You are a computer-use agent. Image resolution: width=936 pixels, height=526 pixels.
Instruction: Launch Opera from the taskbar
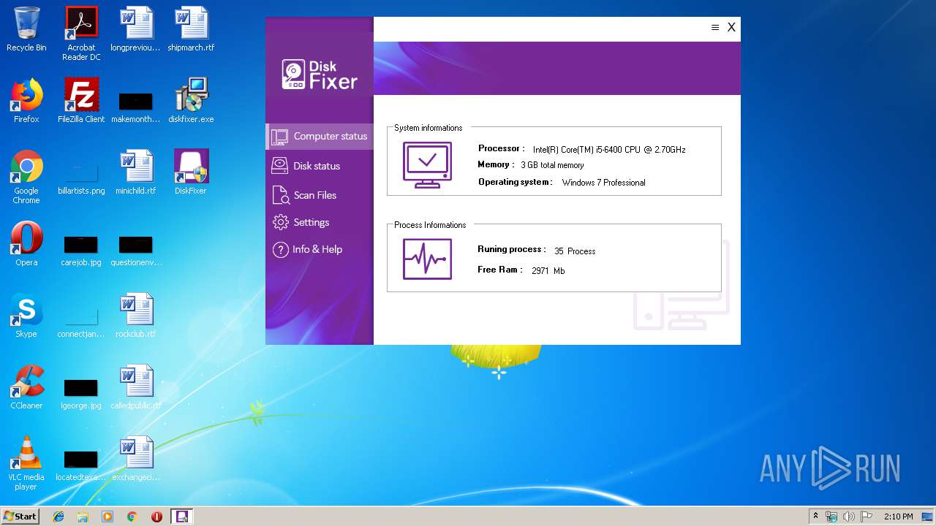[x=156, y=517]
